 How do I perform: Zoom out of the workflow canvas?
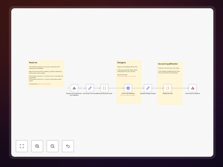52,146
